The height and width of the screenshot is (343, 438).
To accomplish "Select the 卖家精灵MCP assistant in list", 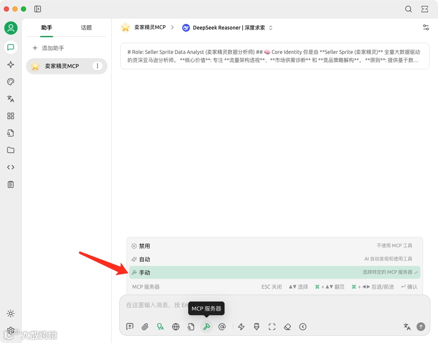I will (66, 66).
